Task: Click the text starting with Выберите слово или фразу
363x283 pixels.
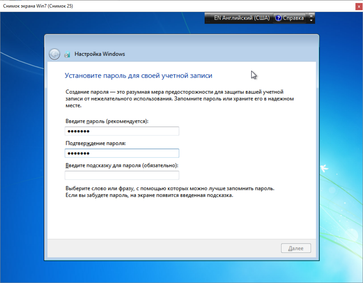Action: coord(170,192)
